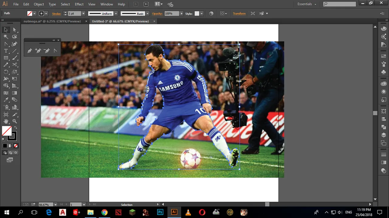389x218 pixels.
Task: Open the Window menu
Action: tap(107, 4)
